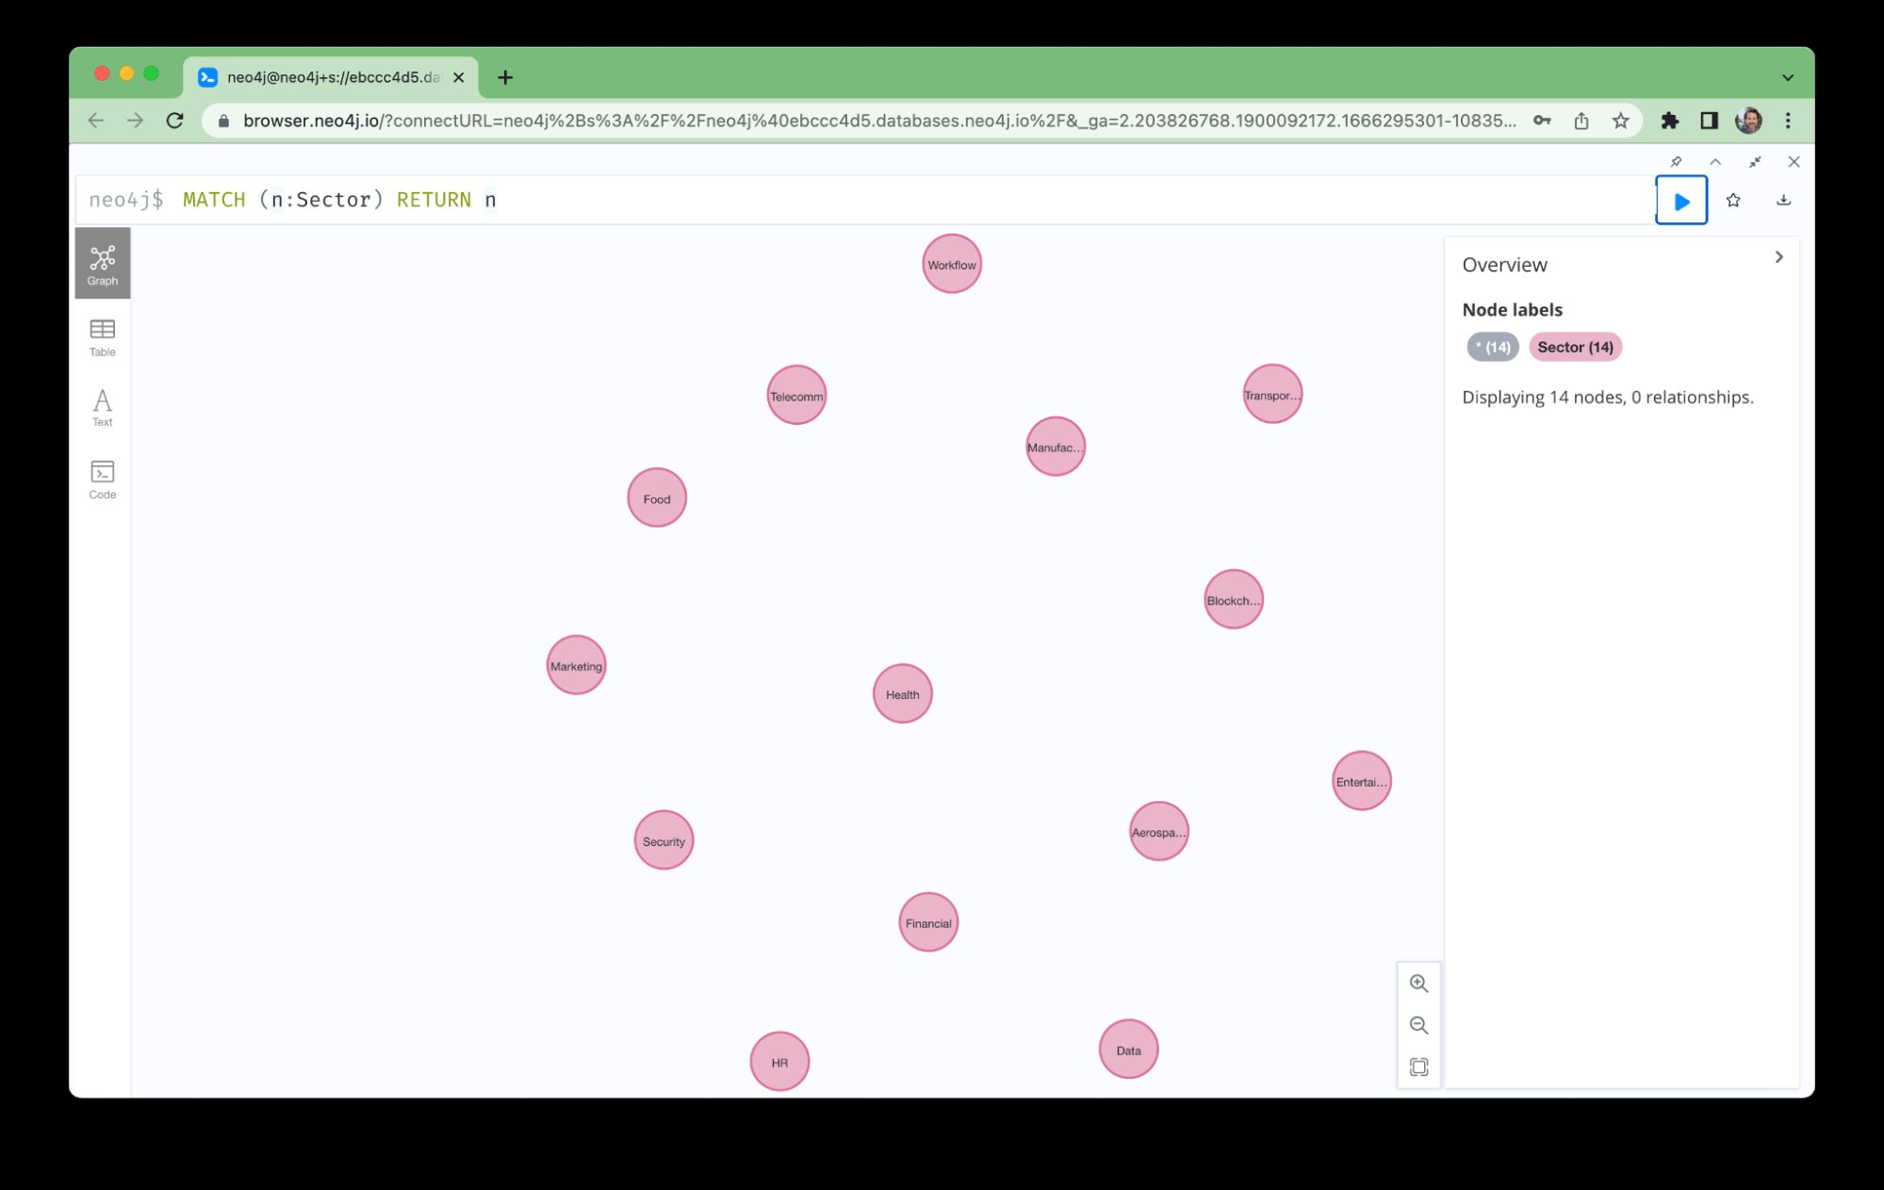
Task: Toggle the Sector node label filter
Action: pyautogui.click(x=1576, y=347)
